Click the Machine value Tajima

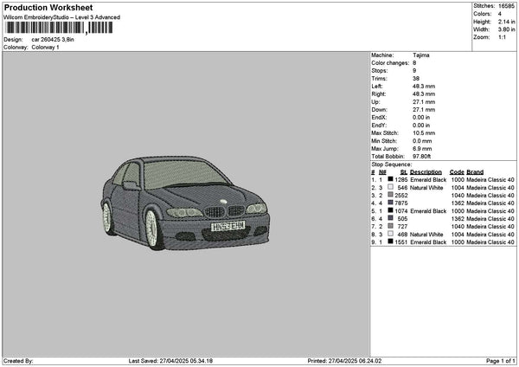coord(421,55)
